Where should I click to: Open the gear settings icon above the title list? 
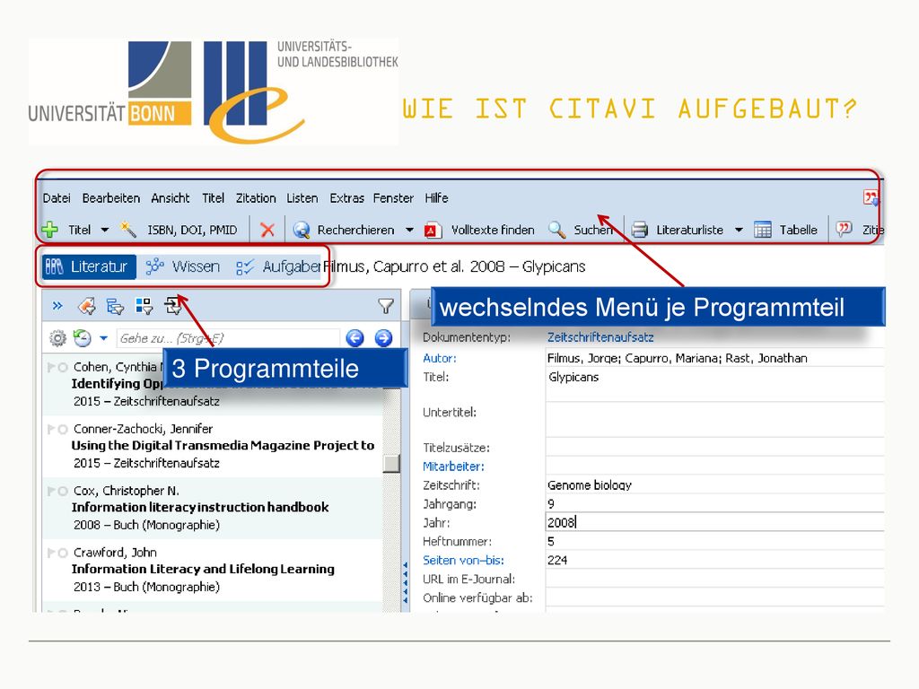click(57, 338)
